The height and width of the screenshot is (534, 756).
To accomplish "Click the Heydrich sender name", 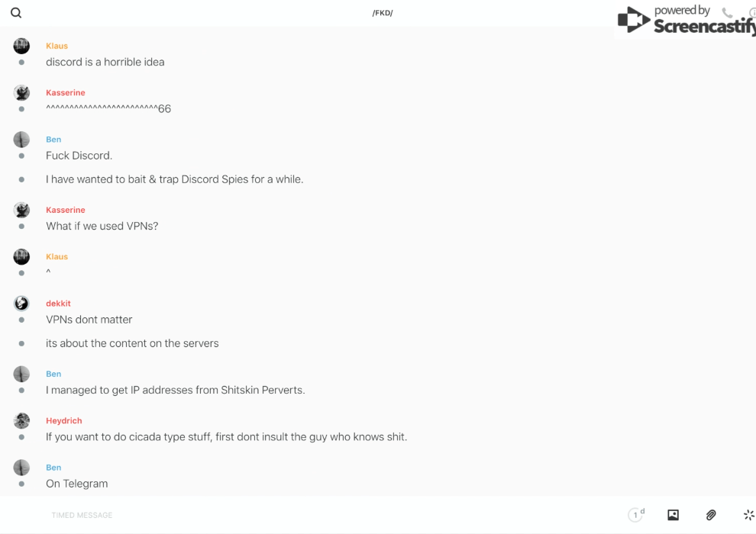I will click(63, 420).
